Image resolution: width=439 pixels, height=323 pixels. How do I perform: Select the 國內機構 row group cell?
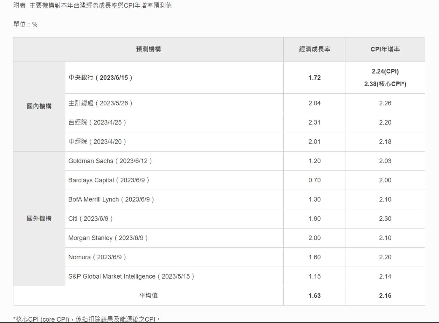click(39, 106)
